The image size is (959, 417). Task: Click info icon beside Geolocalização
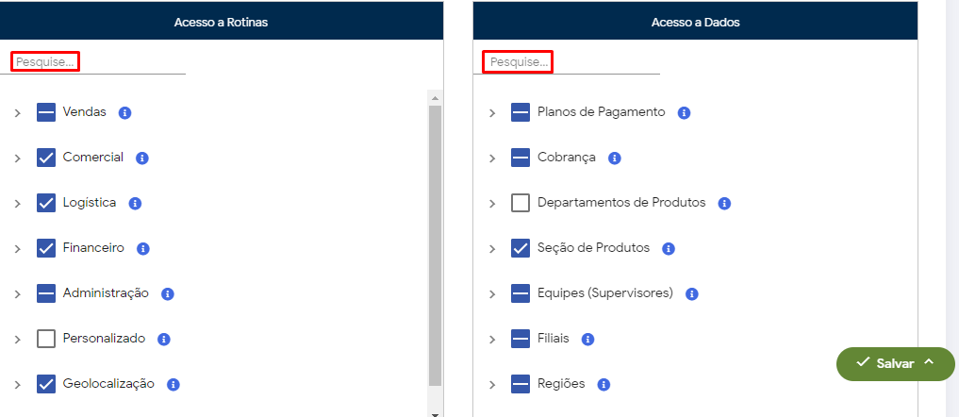[174, 384]
